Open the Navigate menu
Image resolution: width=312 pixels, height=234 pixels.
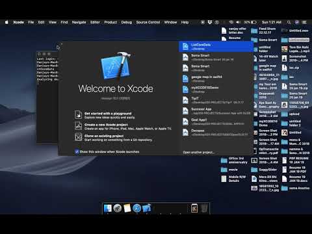click(79, 22)
